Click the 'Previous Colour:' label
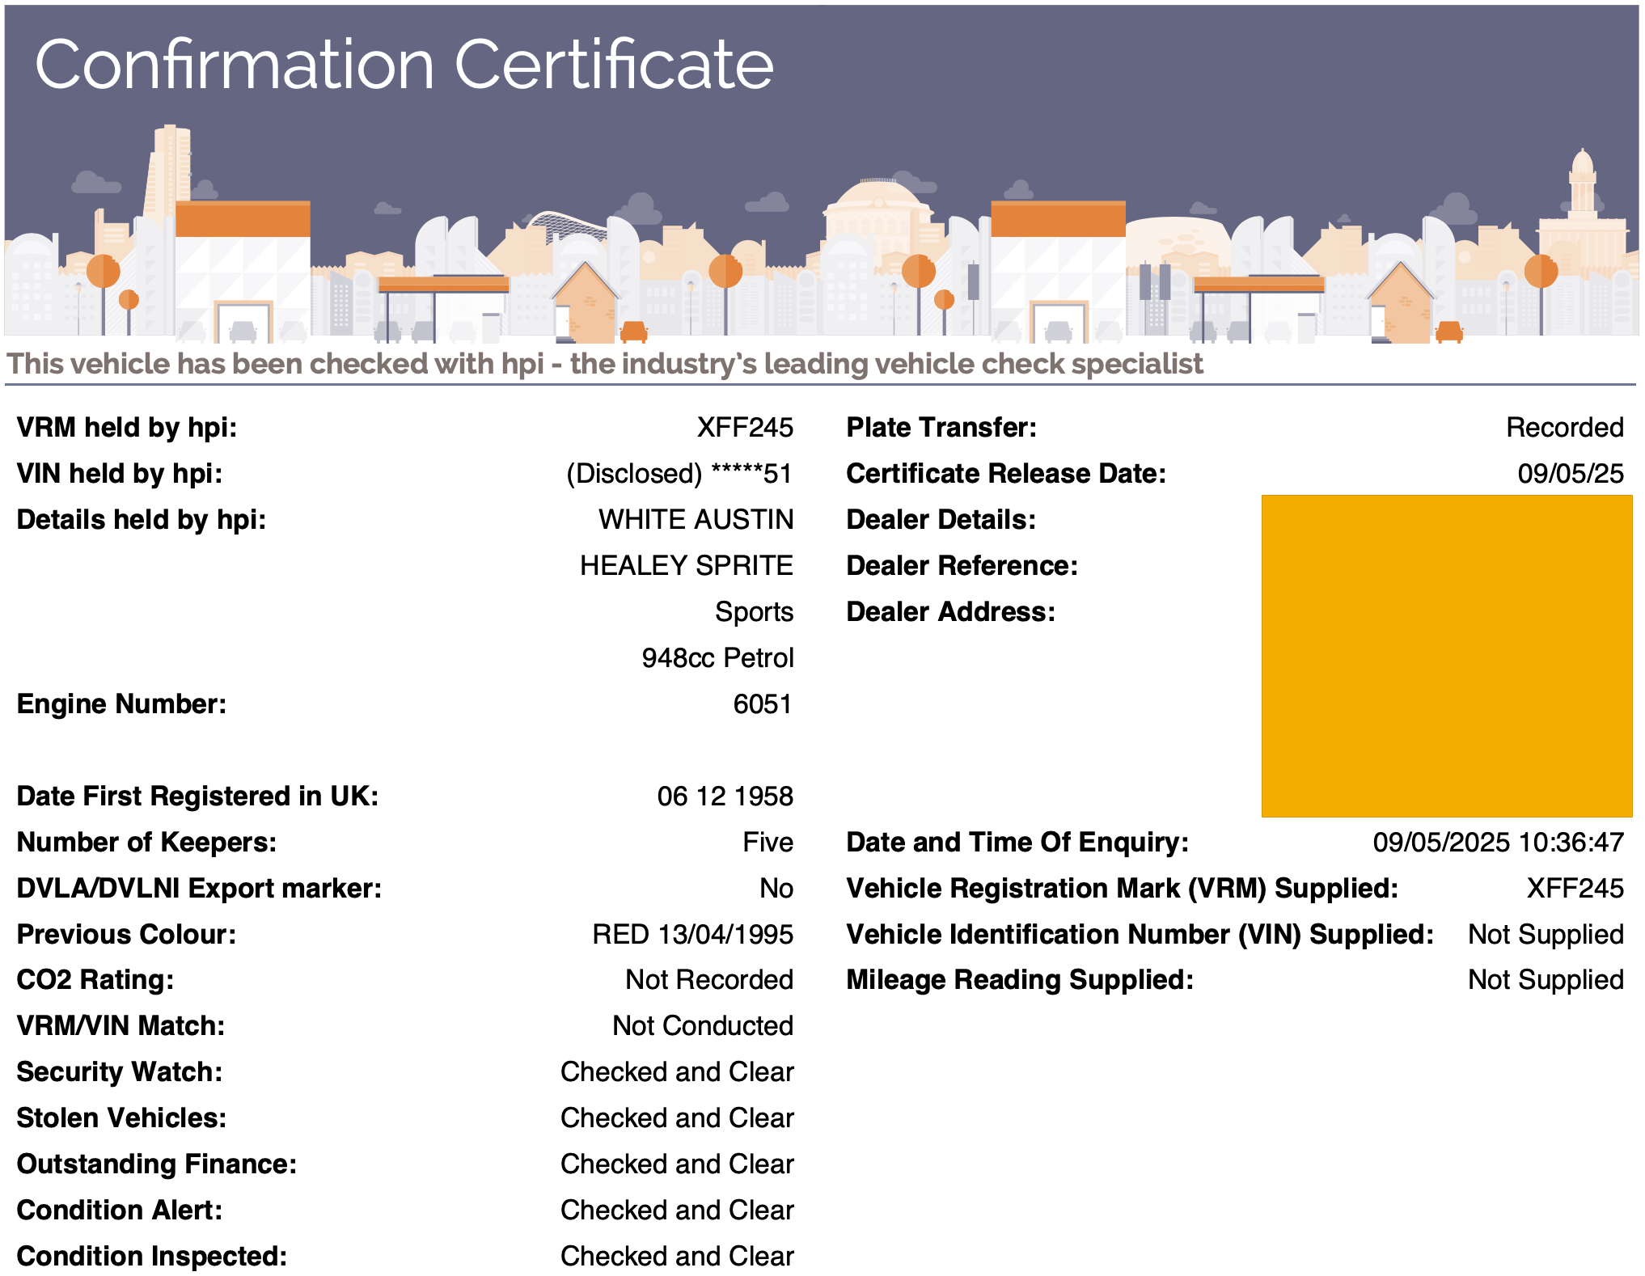The width and height of the screenshot is (1645, 1276). [x=126, y=934]
